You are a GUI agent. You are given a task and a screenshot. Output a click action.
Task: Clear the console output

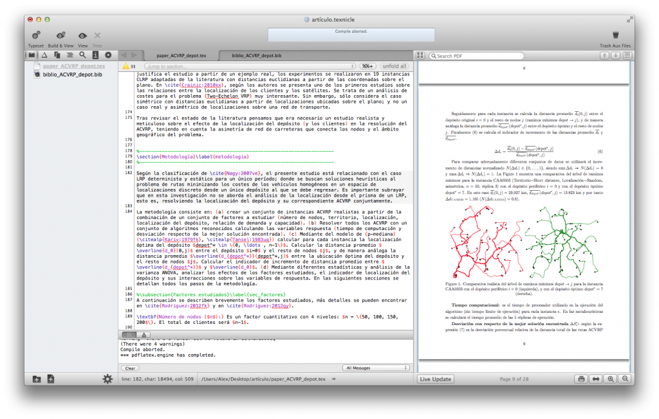pyautogui.click(x=129, y=368)
